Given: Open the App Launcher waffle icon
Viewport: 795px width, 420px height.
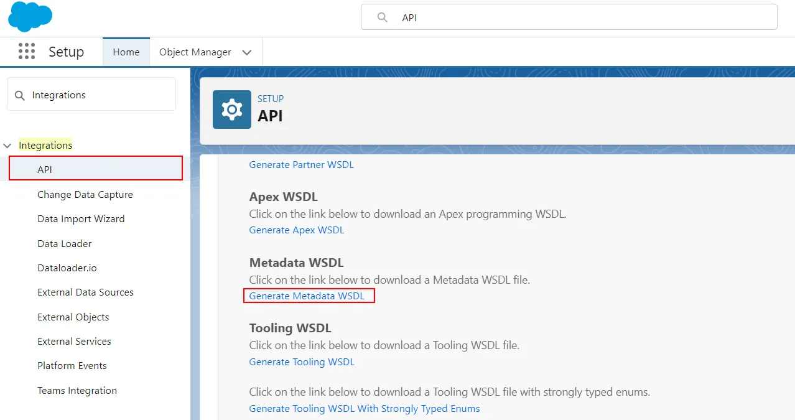Looking at the screenshot, I should click(26, 52).
